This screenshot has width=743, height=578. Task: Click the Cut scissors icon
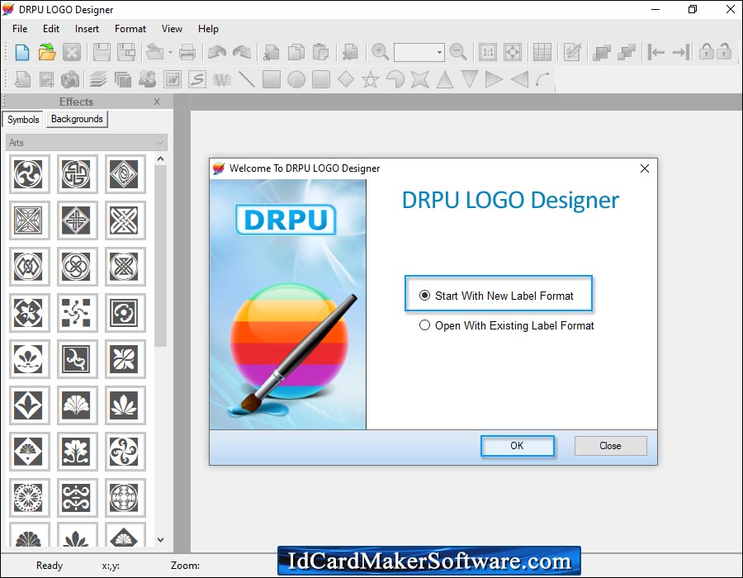[x=271, y=52]
